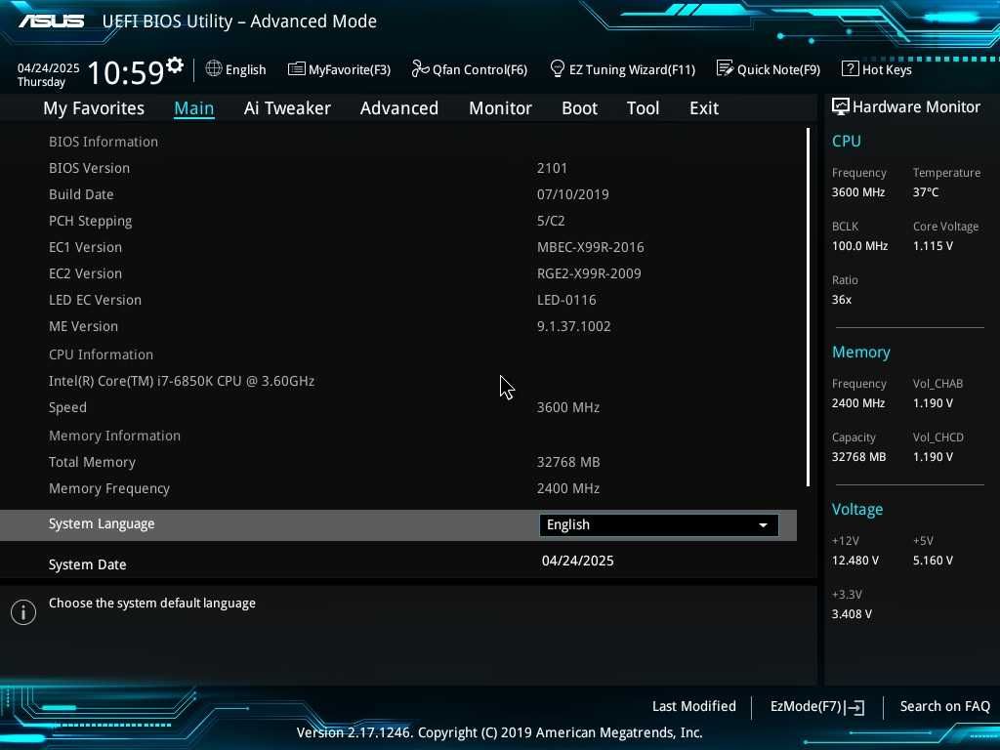Select the Main tab
This screenshot has height=750, width=1000.
194,107
